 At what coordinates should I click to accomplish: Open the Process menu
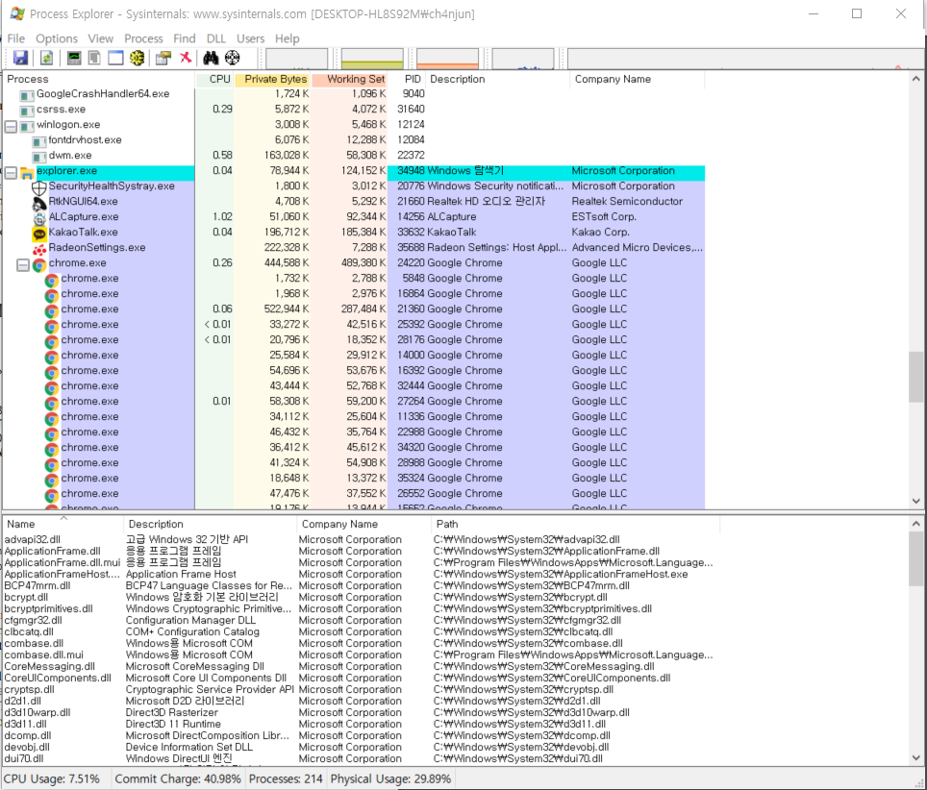coord(143,38)
